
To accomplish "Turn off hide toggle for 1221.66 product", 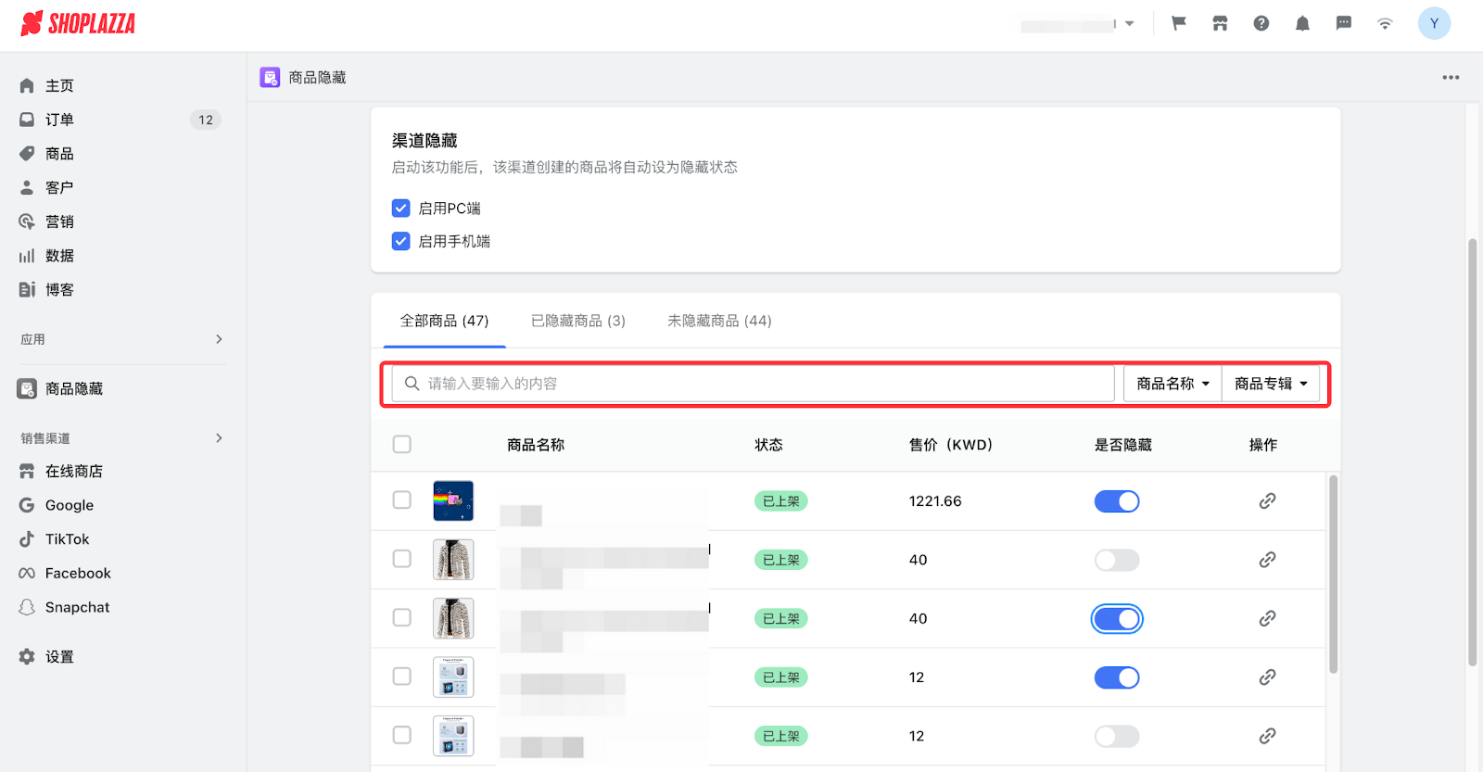I will [x=1117, y=501].
